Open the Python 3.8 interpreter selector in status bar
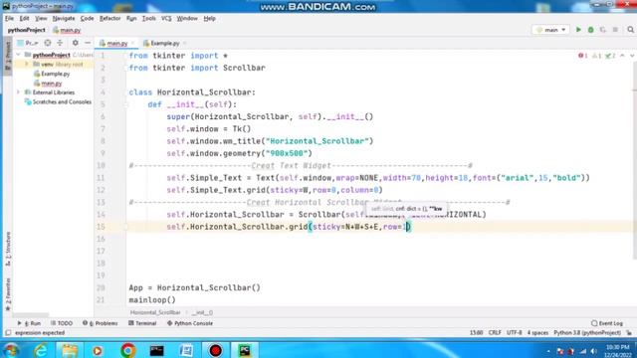Image resolution: width=637 pixels, height=358 pixels. (x=587, y=333)
